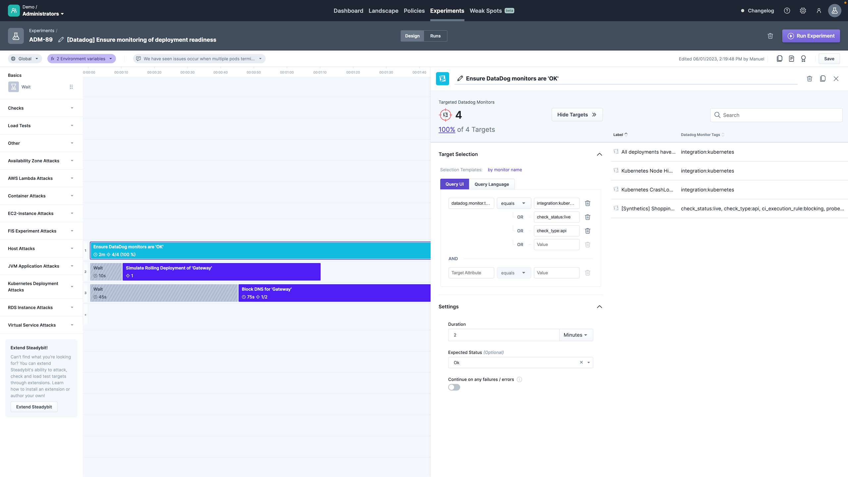Click the Datadog step icon in panel header
The image size is (848, 477).
[443, 79]
